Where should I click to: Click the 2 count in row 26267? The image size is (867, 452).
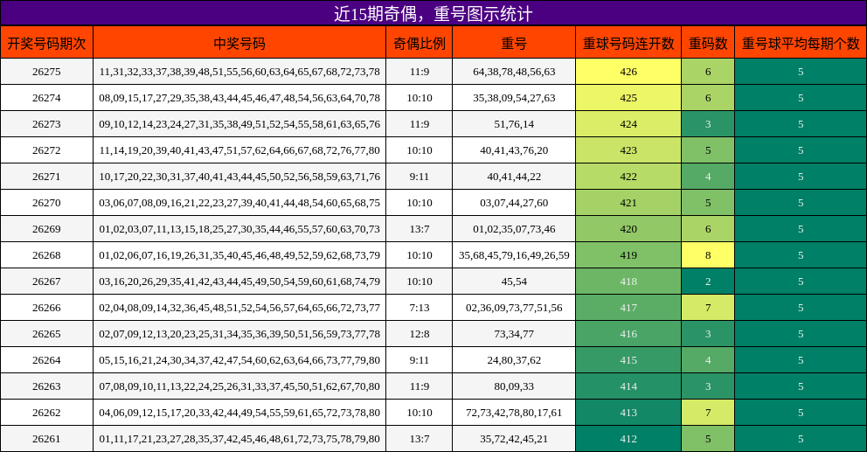[x=708, y=282]
